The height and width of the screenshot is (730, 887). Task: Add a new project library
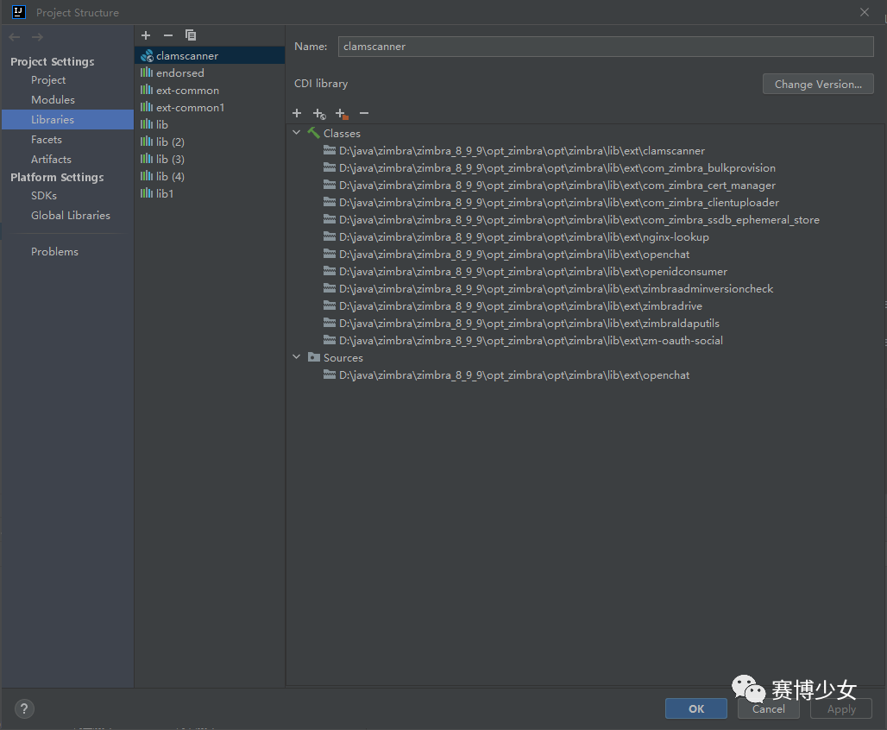click(145, 35)
